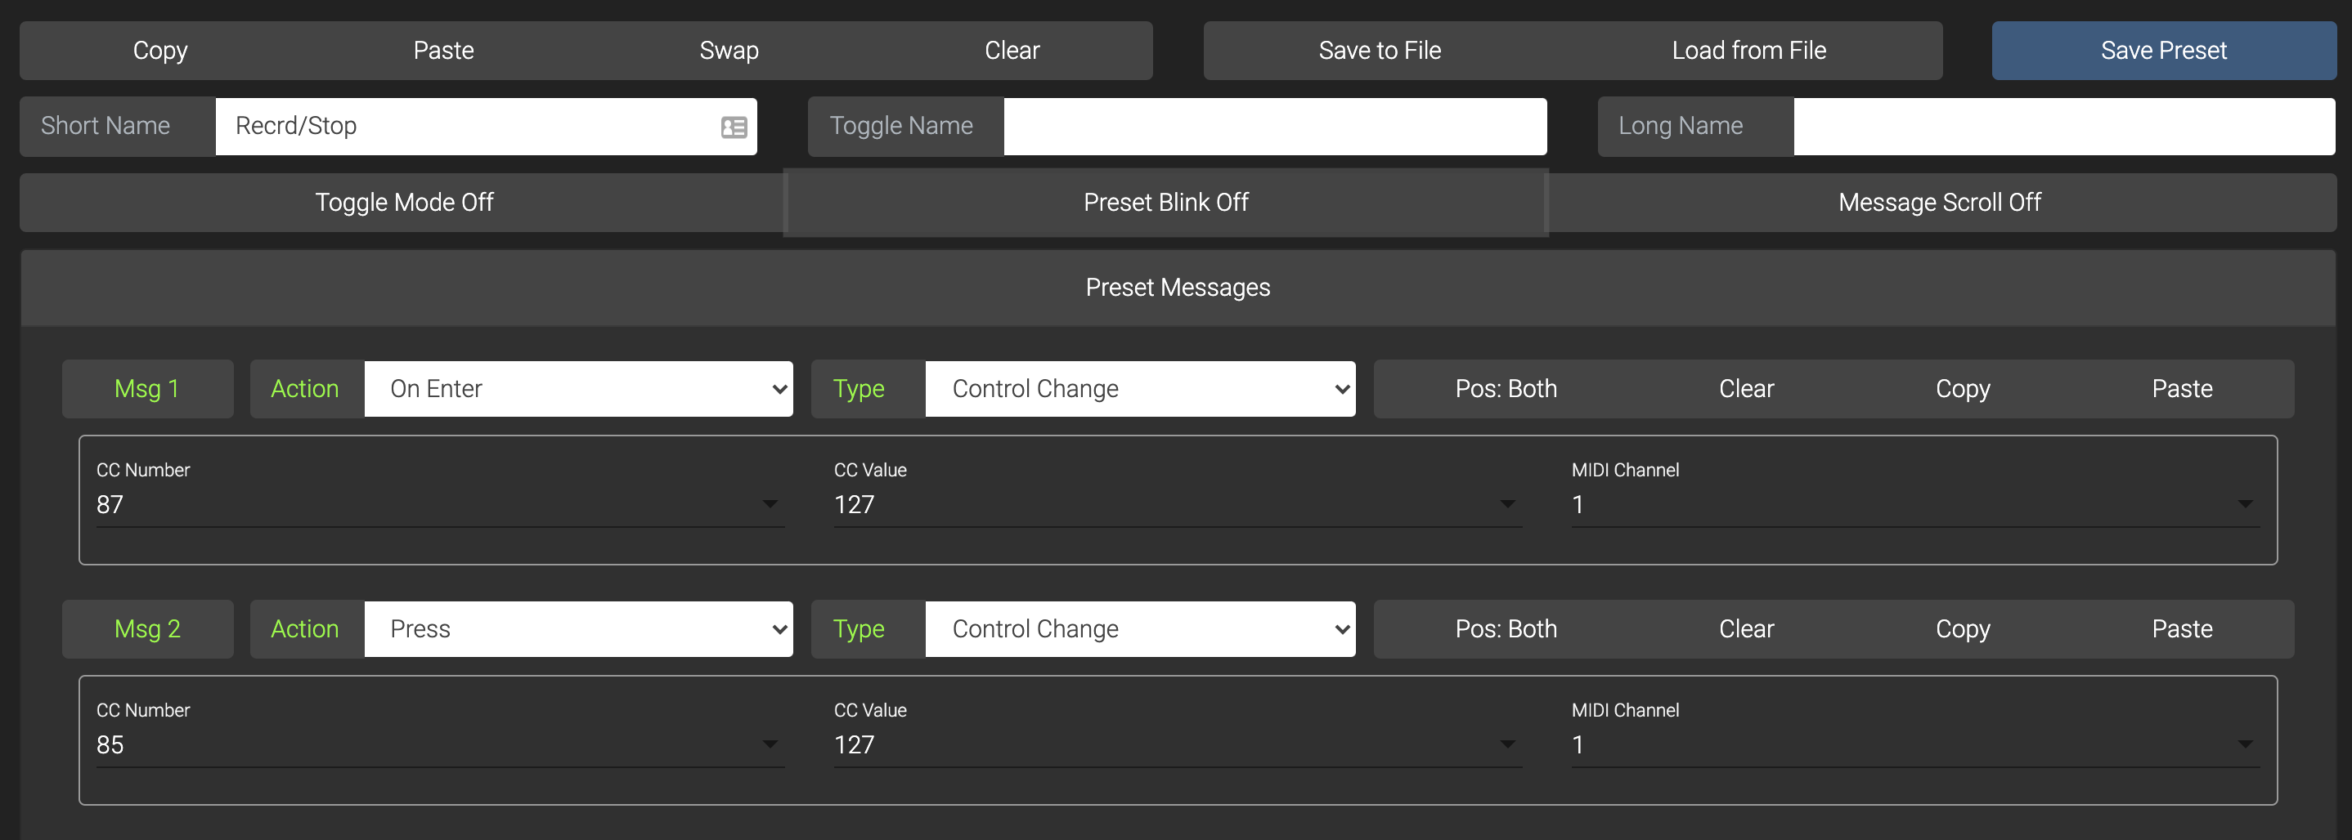
Task: Turn on Message Scroll toggle
Action: pos(1939,203)
